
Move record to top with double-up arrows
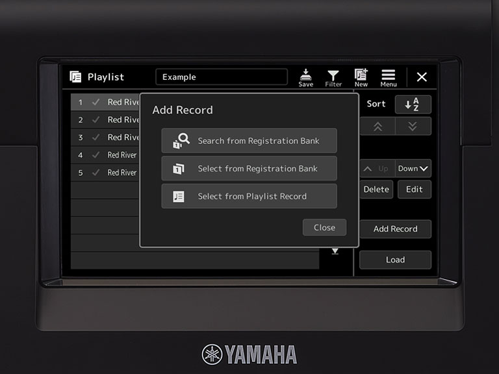point(377,127)
